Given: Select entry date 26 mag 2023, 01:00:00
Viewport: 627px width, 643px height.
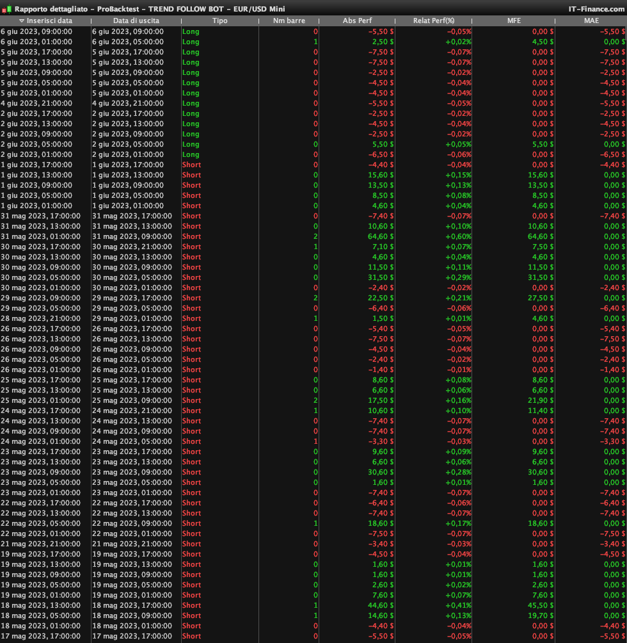Looking at the screenshot, I should click(40, 370).
